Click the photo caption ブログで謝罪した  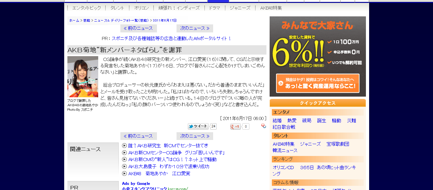[79, 100]
